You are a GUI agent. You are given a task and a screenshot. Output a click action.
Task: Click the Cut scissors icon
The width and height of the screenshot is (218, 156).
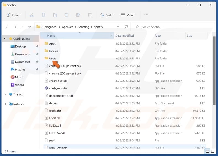(32, 15)
